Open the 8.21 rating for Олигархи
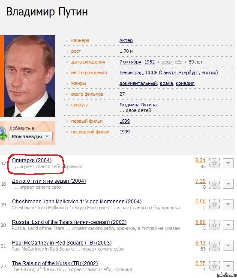237x278 pixels. pyautogui.click(x=200, y=160)
